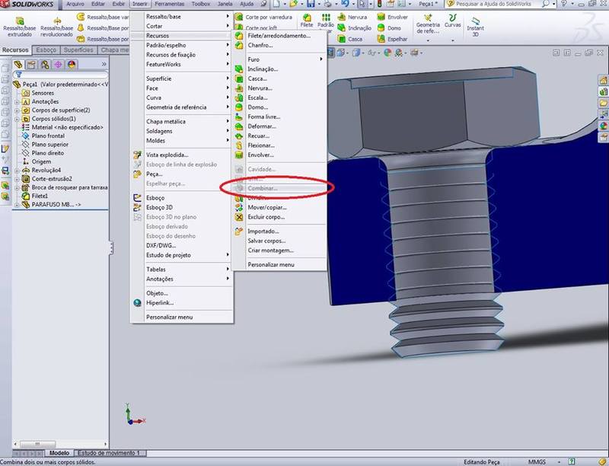Select Origem in feature tree
The image size is (609, 466).
(41, 161)
